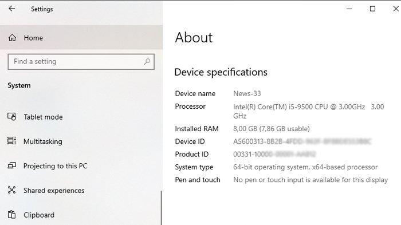
Task: Select the device name News-33 text
Action: (x=247, y=93)
